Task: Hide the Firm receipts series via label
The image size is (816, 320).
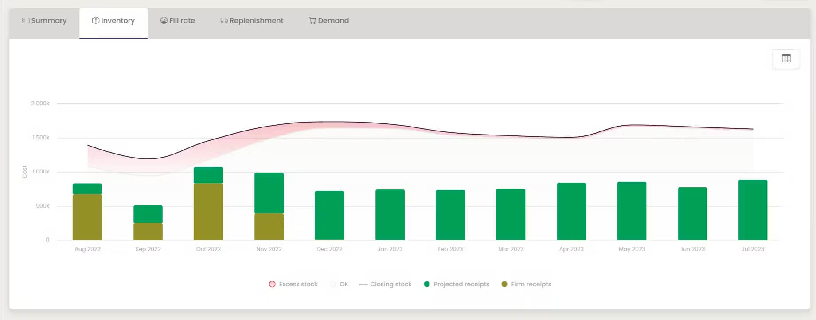Action: 531,284
